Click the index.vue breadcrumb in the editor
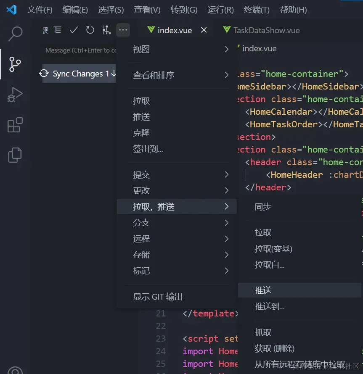 pos(260,49)
